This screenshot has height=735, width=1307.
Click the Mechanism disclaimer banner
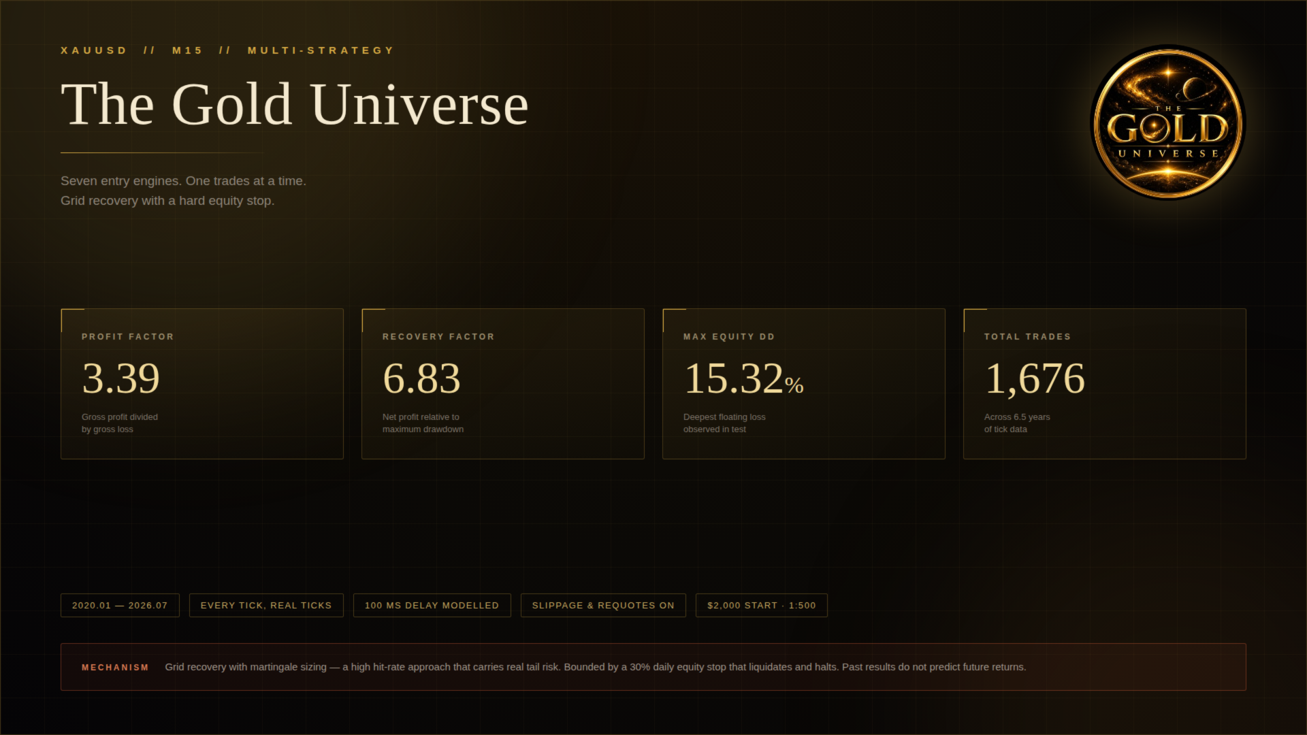pos(653,667)
